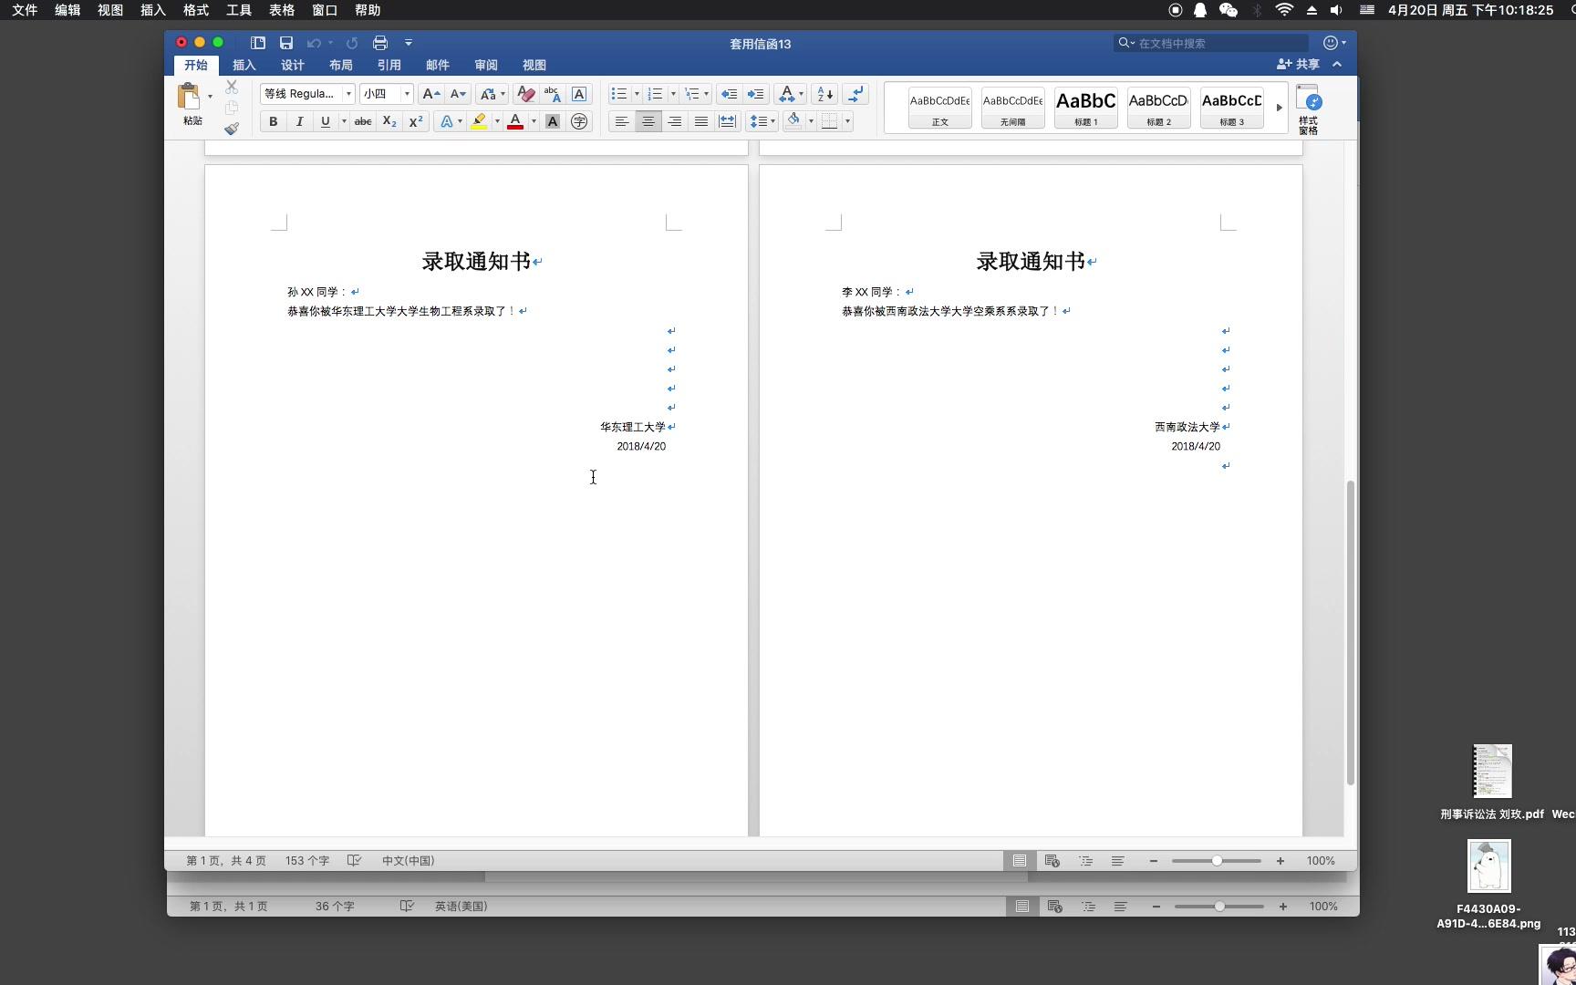Viewport: 1576px width, 985px height.
Task: Toggle justified text alignment
Action: [700, 121]
